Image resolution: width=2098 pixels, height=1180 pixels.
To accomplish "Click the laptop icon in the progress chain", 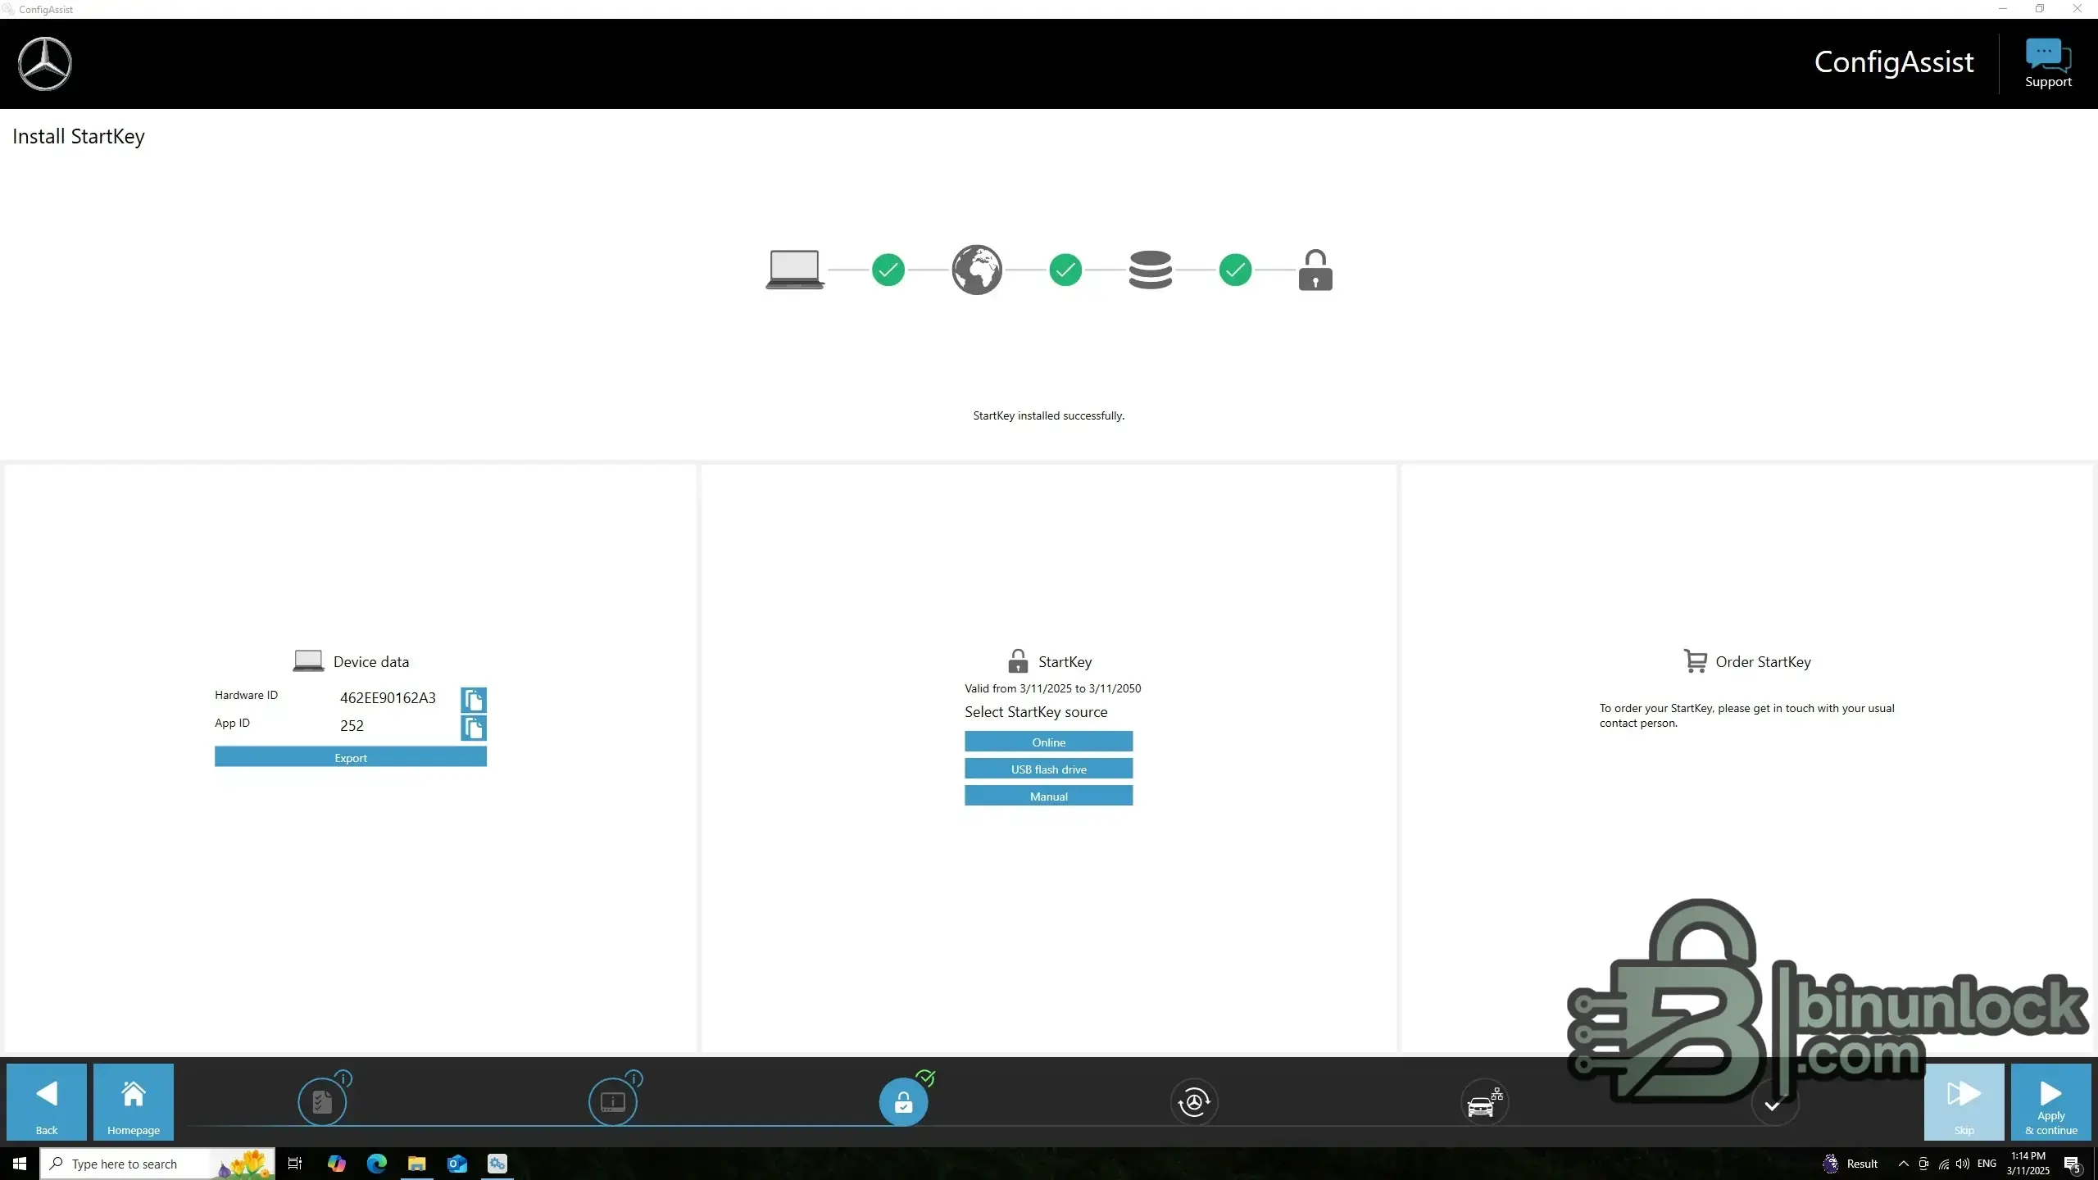I will [x=795, y=270].
